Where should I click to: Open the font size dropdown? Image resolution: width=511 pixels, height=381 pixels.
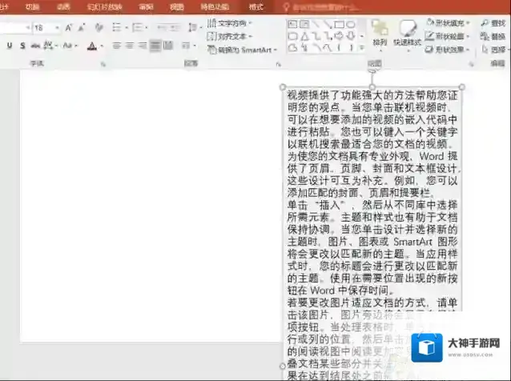click(x=56, y=27)
